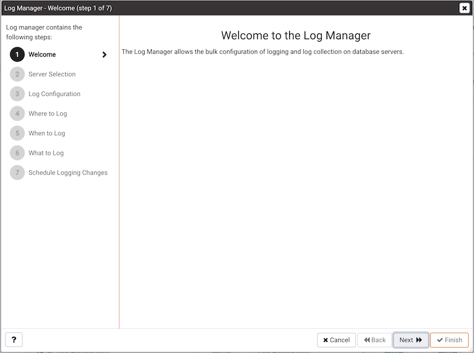Select the step 1 circle icon
Image resolution: width=474 pixels, height=353 pixels.
(17, 55)
